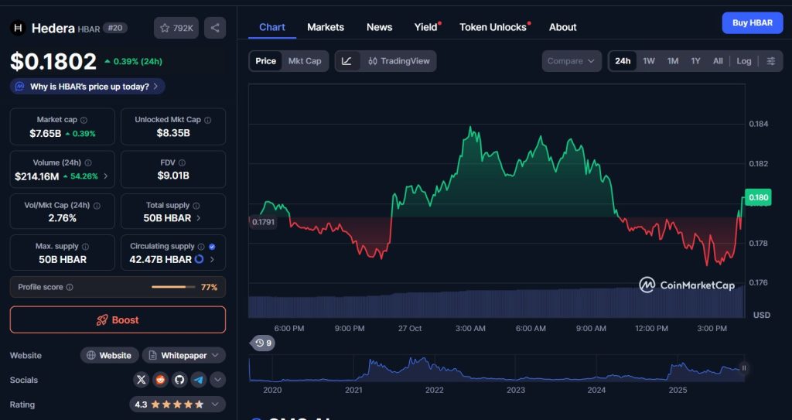Open Hedera's Telegram social link
792x420 pixels.
[199, 380]
